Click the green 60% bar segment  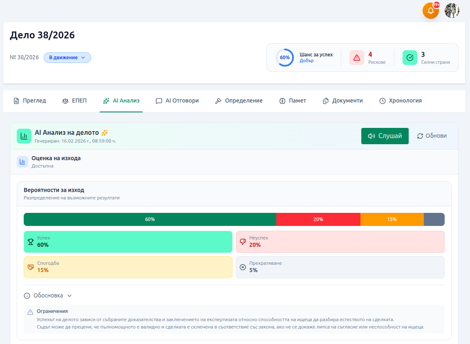pyautogui.click(x=150, y=219)
